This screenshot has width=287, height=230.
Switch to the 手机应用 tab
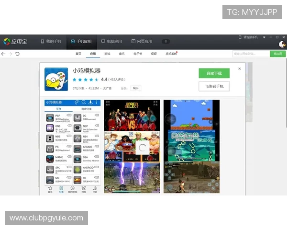pyautogui.click(x=81, y=42)
